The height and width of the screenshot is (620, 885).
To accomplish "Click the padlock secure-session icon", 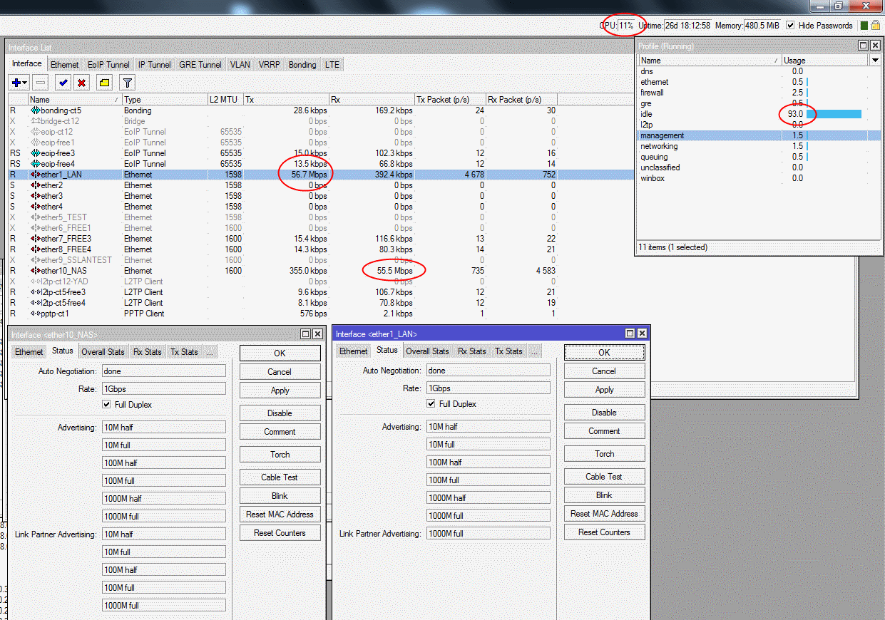I will coord(875,25).
